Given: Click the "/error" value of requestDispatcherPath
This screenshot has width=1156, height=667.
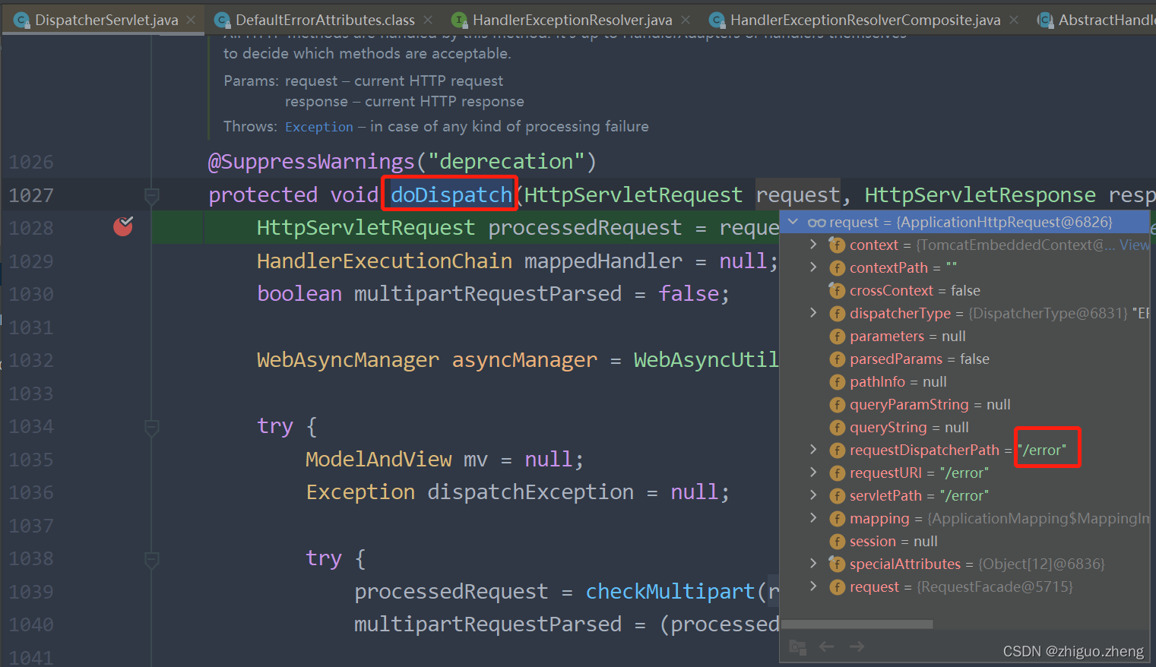Looking at the screenshot, I should (1042, 450).
